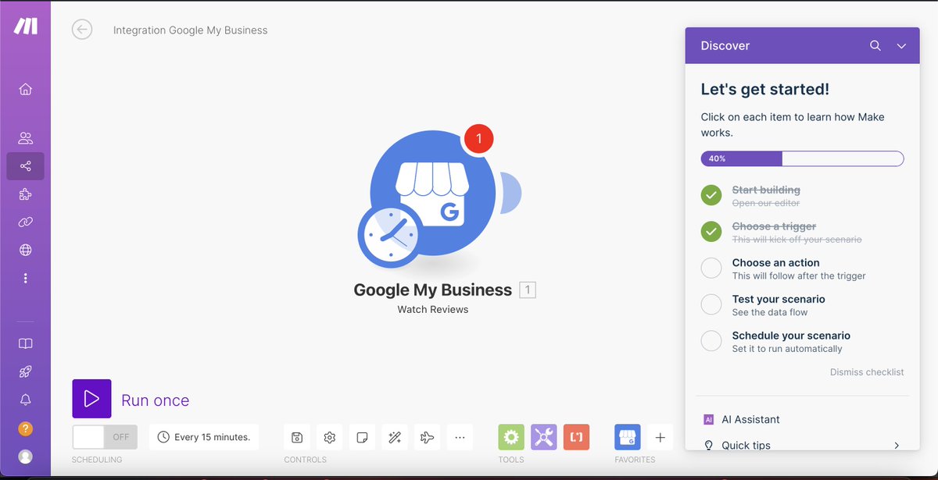The image size is (938, 480).
Task: Open Connections chain-link icon
Action: pos(25,222)
